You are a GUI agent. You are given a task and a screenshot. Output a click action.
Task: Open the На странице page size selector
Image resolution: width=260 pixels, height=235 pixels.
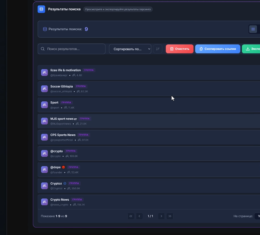[x=257, y=216]
